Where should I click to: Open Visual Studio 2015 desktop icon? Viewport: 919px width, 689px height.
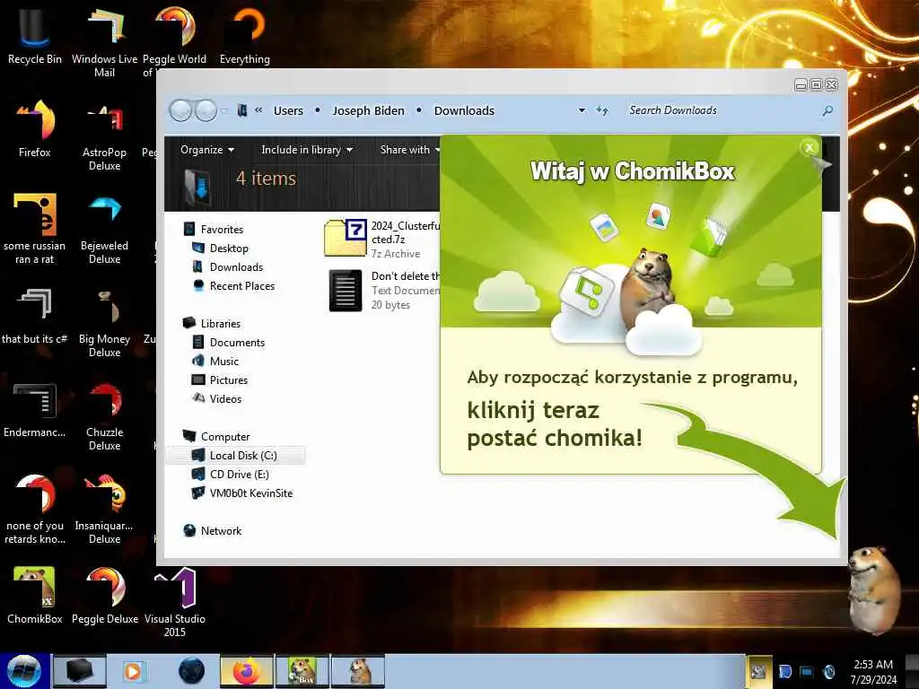tap(175, 602)
